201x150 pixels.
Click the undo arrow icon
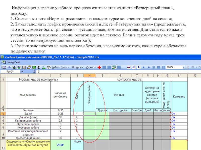[192, 67]
